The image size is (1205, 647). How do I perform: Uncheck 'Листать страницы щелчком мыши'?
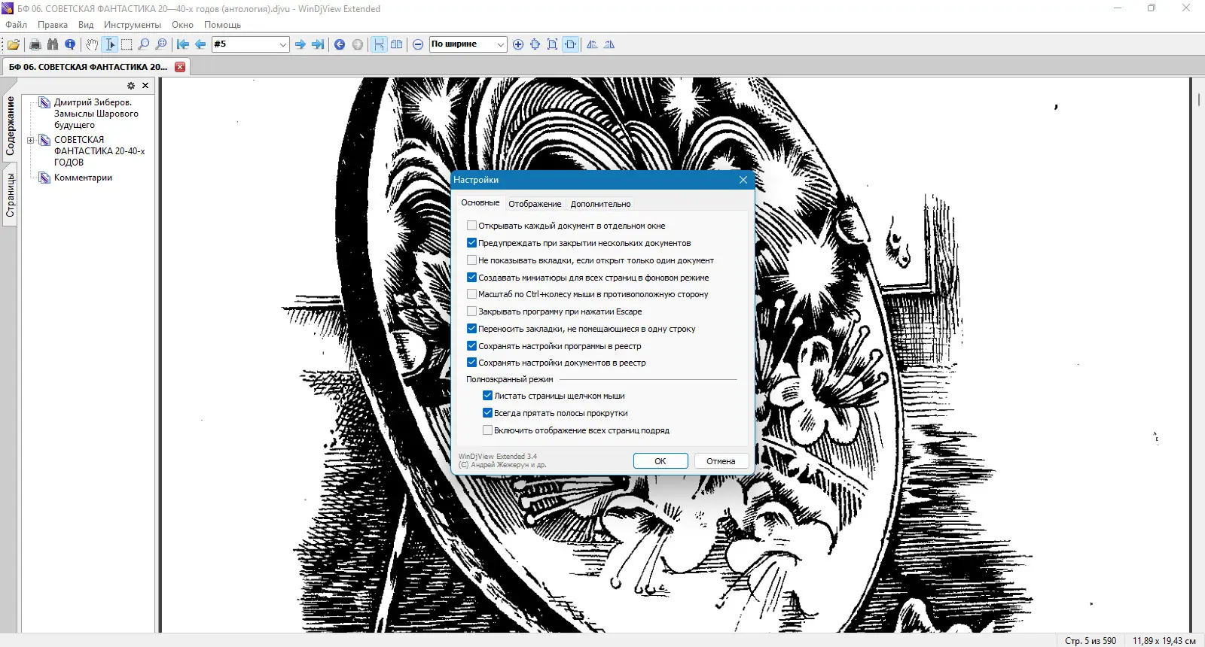(488, 396)
